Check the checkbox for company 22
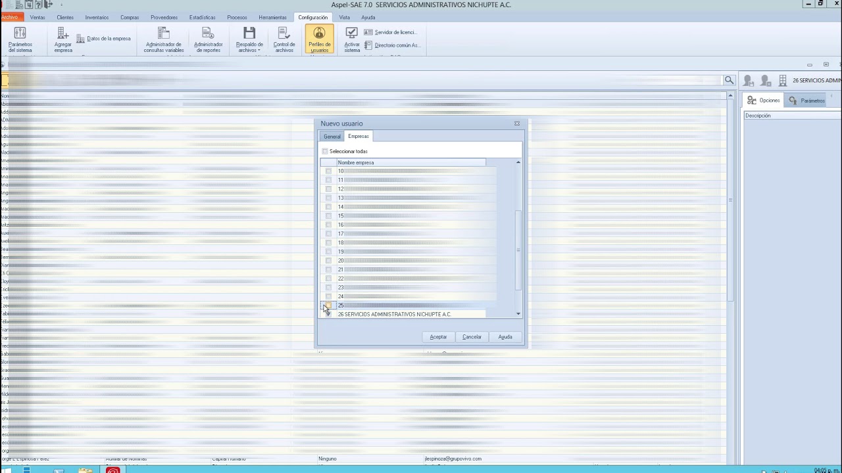 pos(328,279)
